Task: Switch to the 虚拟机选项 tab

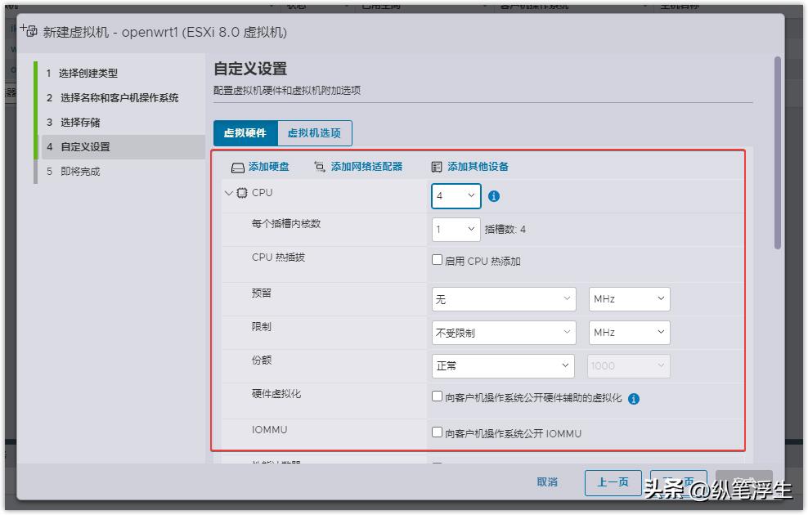Action: coord(316,132)
